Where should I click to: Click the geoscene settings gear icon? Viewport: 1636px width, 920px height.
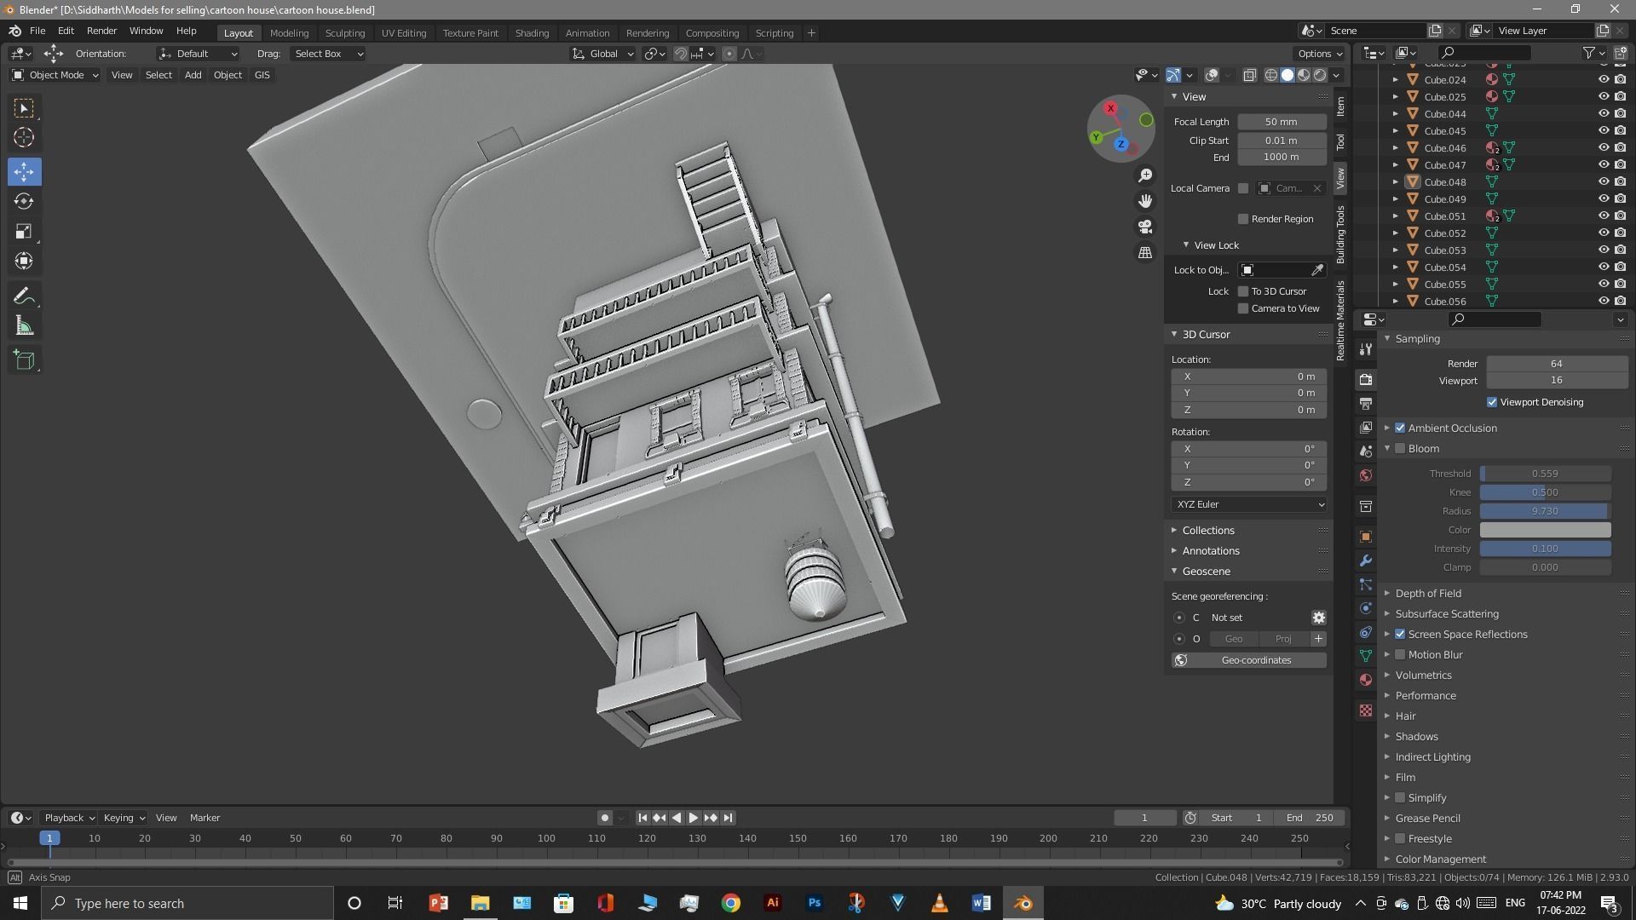(1318, 618)
